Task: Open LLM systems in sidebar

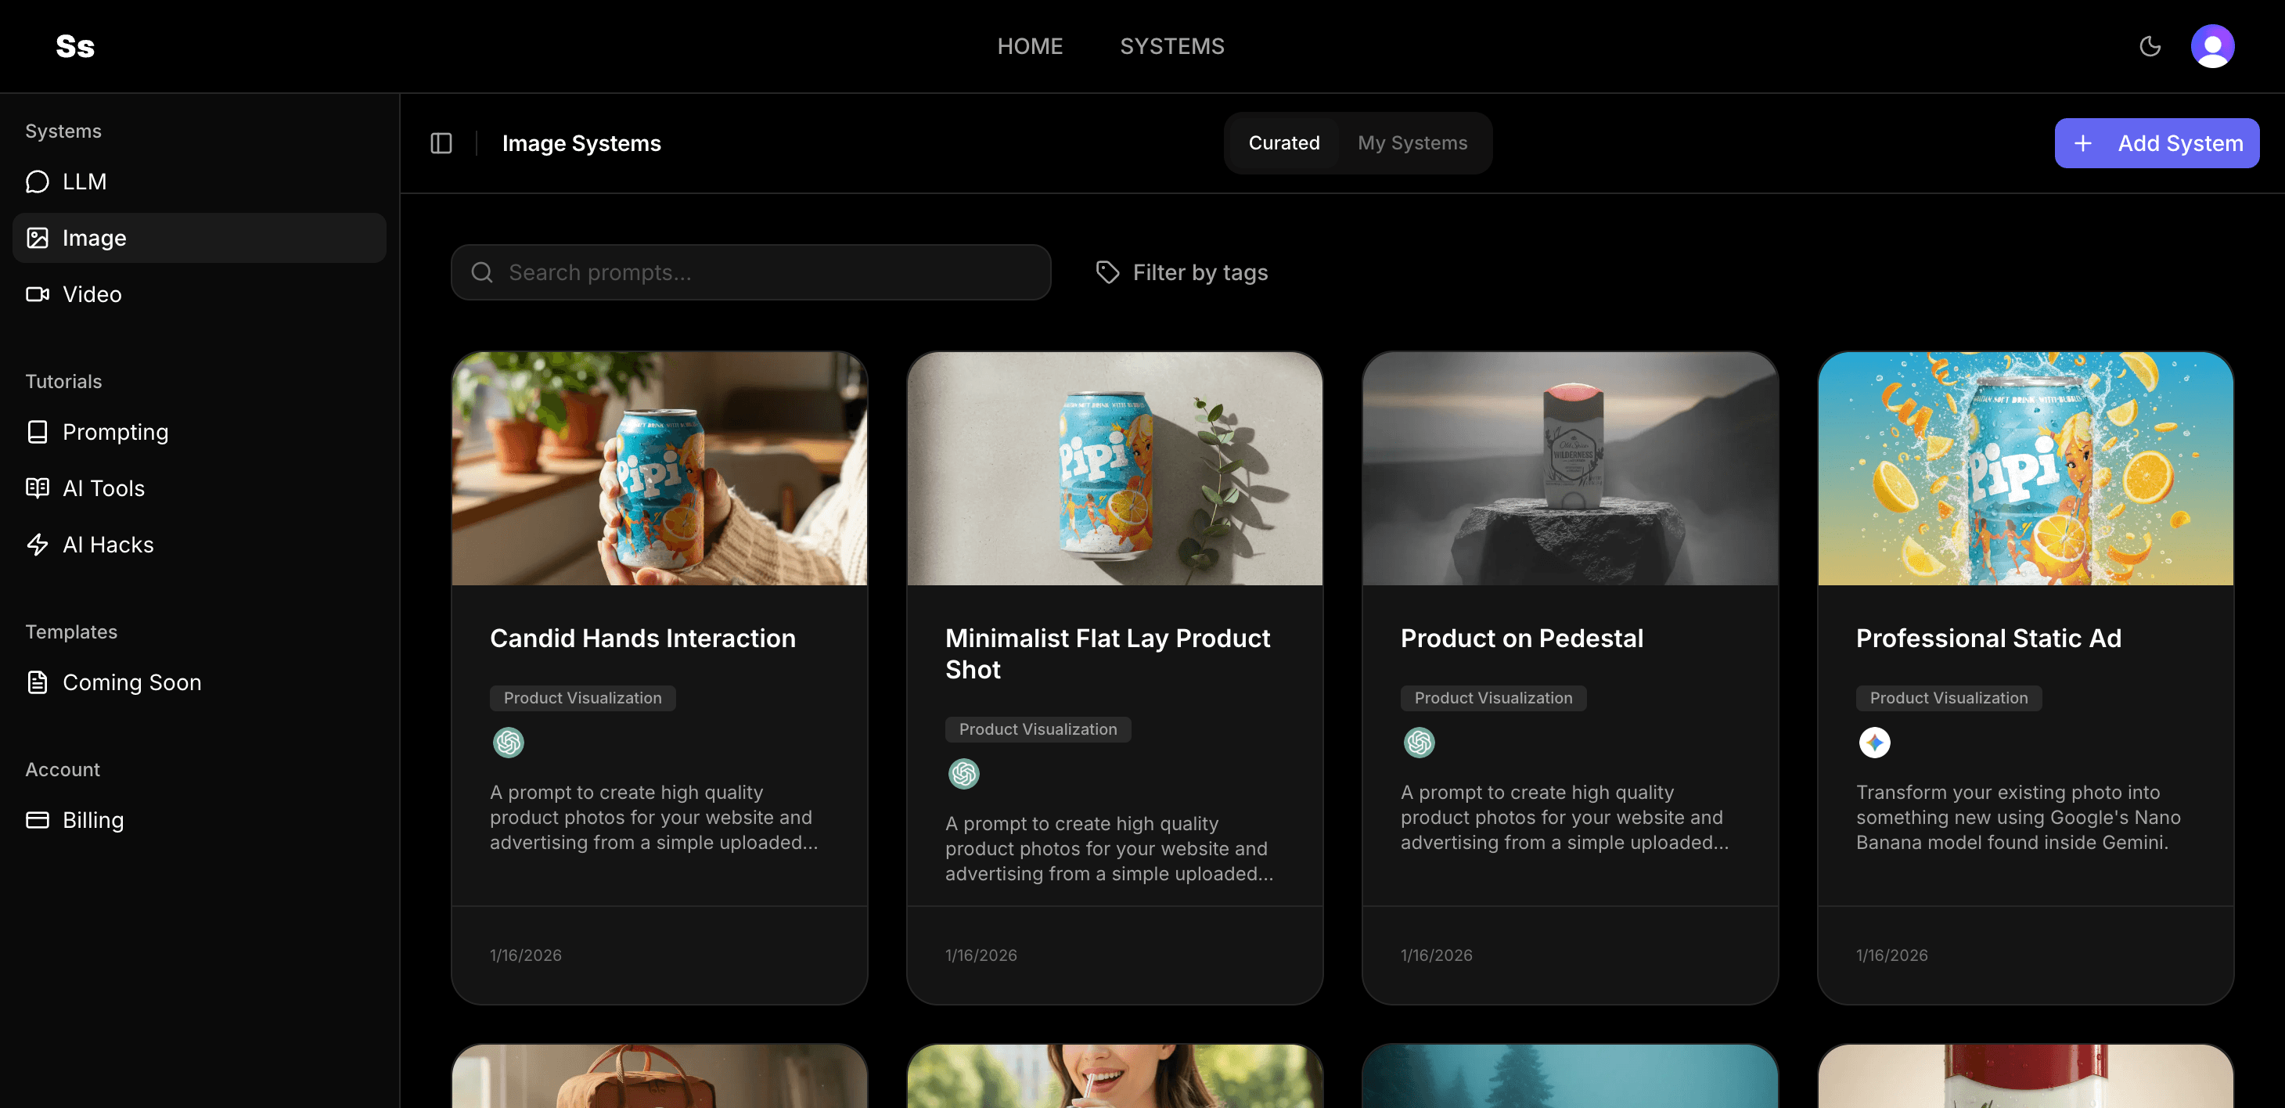Action: (85, 182)
